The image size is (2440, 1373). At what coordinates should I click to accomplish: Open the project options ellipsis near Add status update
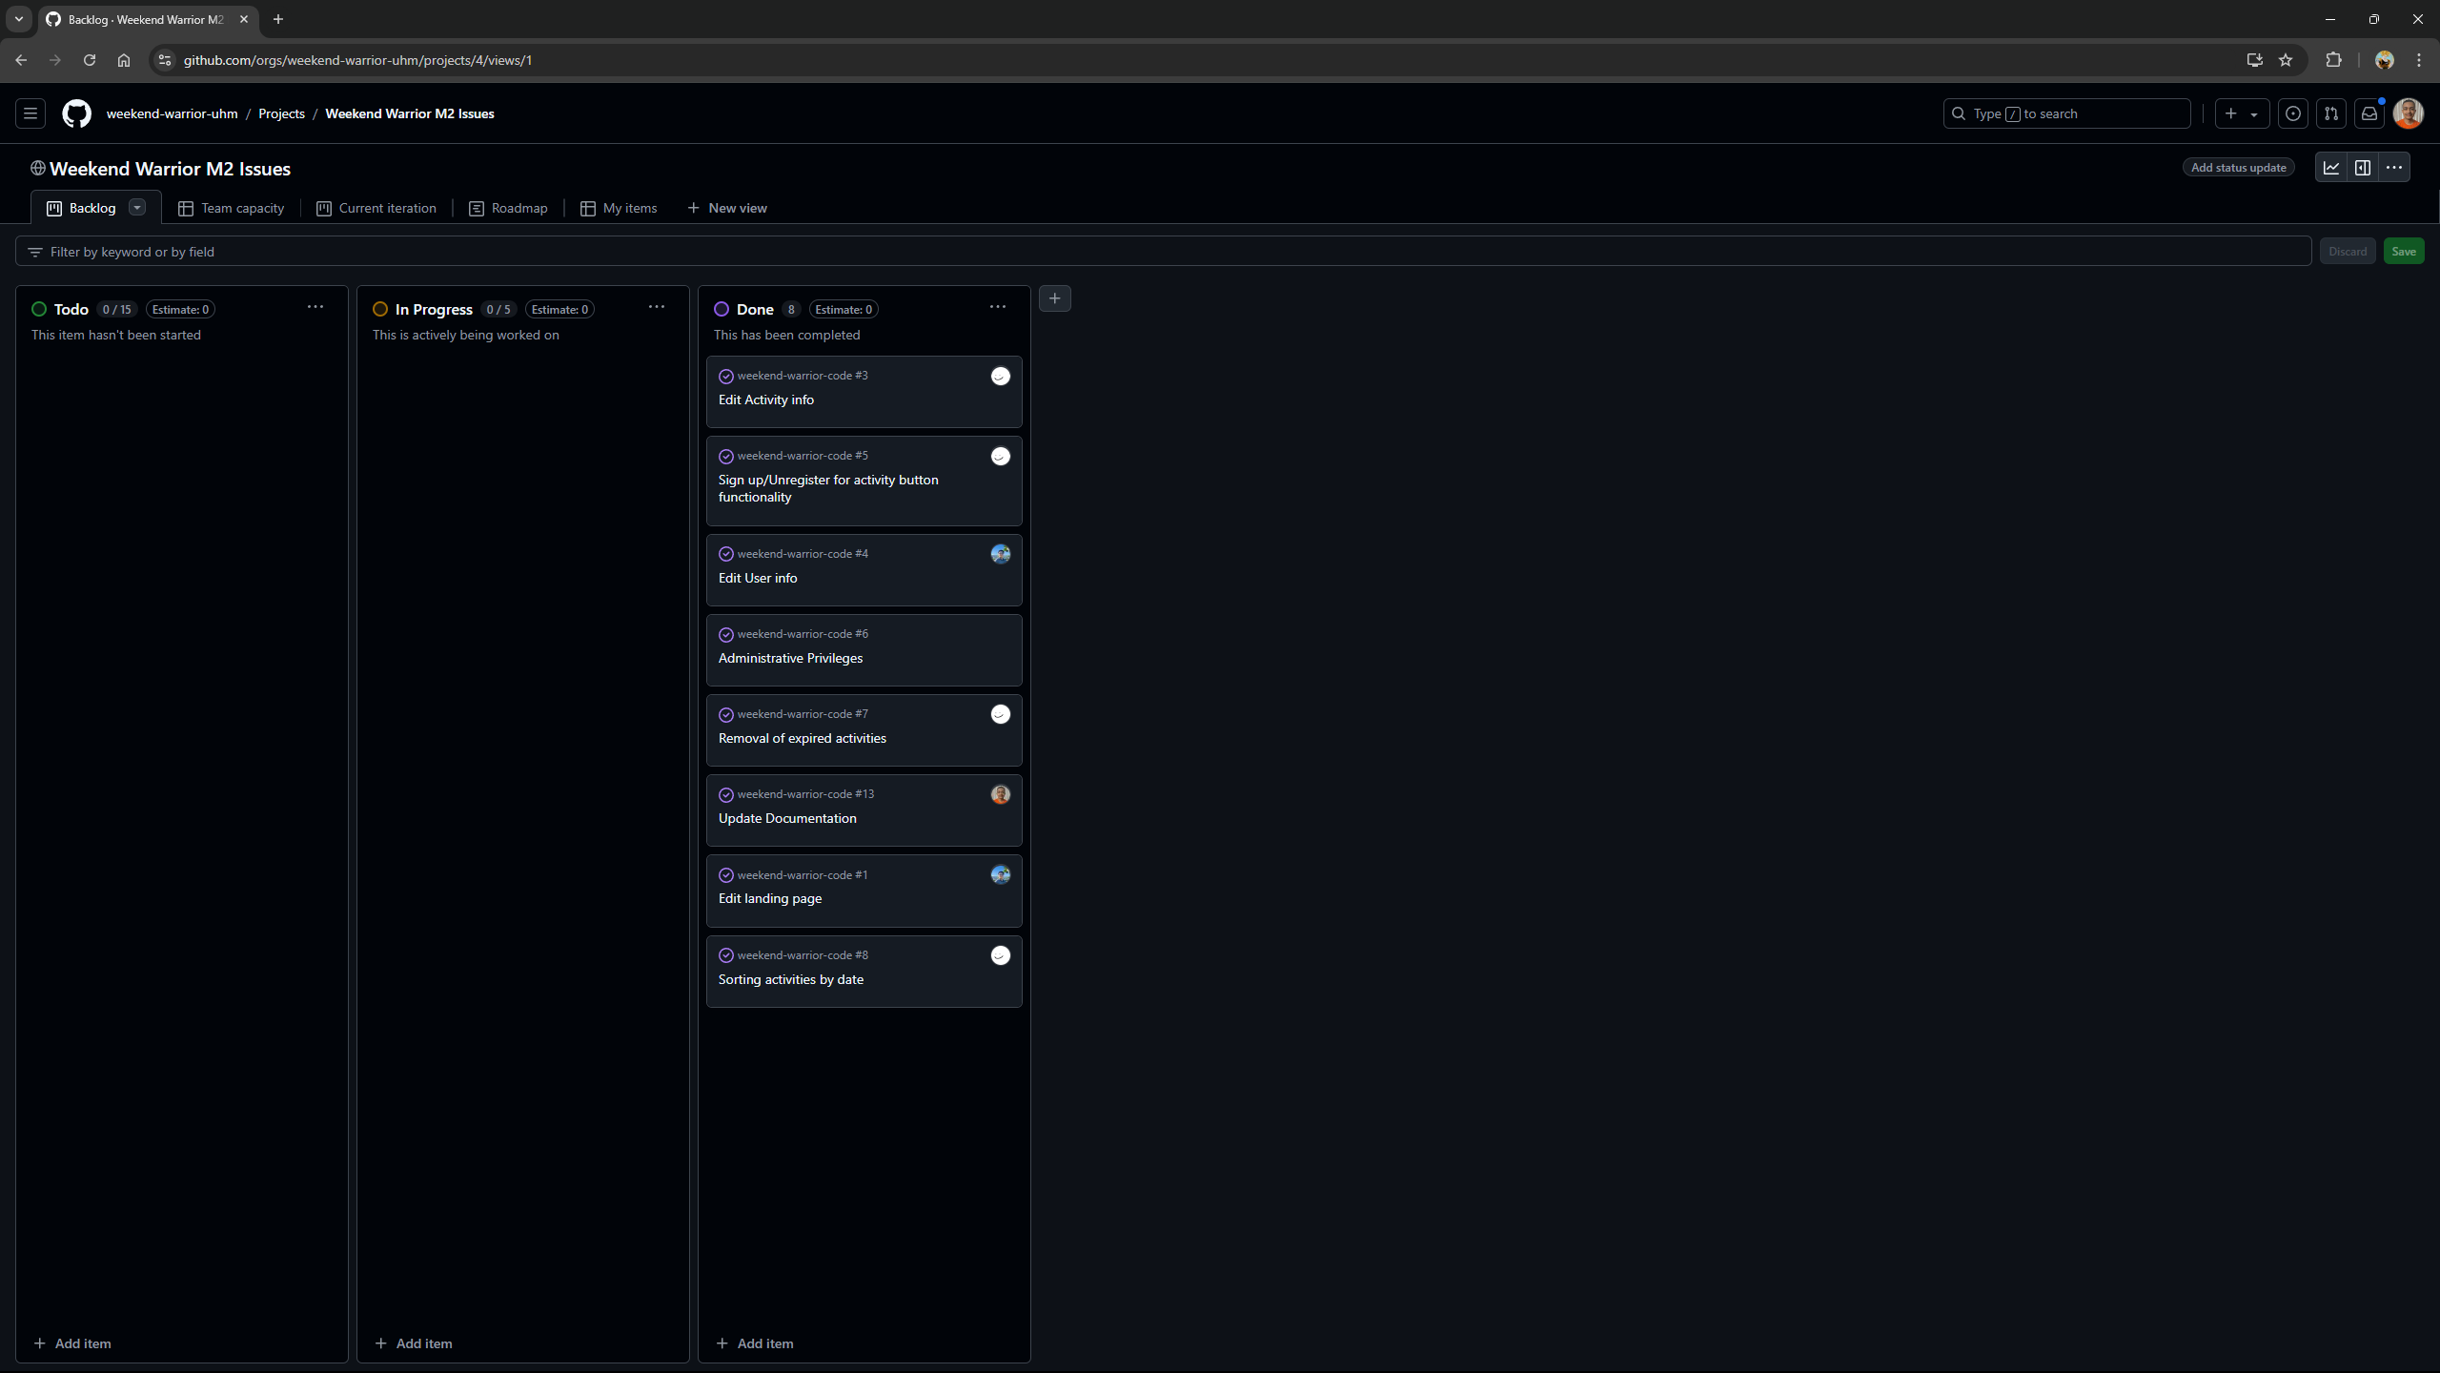coord(2394,167)
